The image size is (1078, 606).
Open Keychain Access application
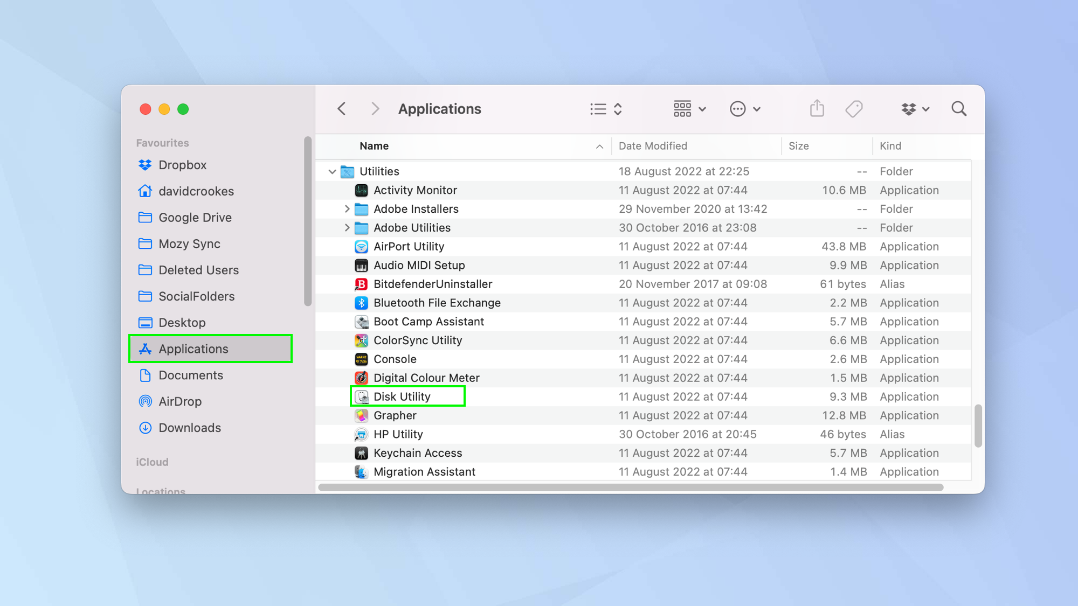click(417, 452)
